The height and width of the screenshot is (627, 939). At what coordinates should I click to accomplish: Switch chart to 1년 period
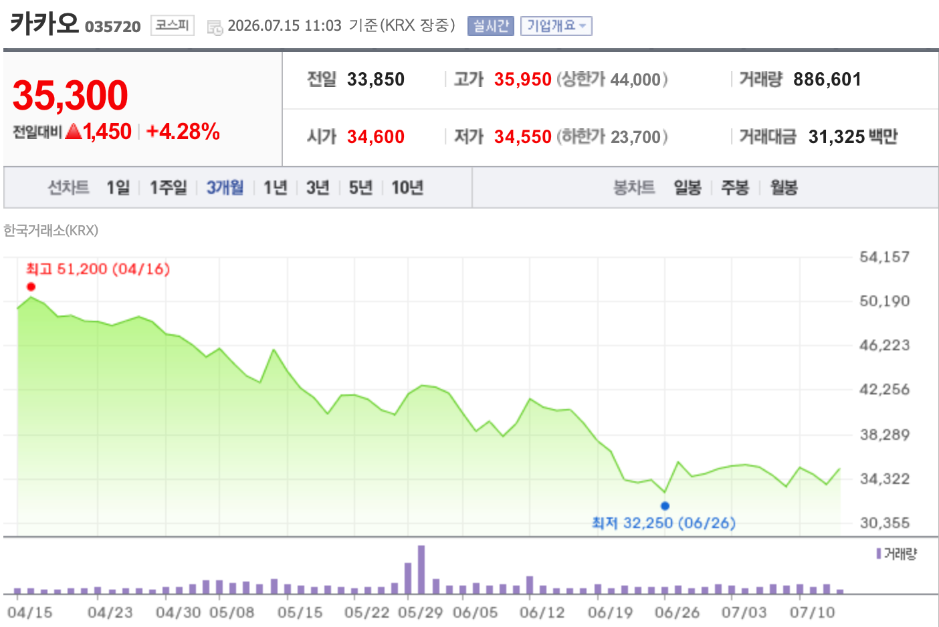tap(275, 187)
